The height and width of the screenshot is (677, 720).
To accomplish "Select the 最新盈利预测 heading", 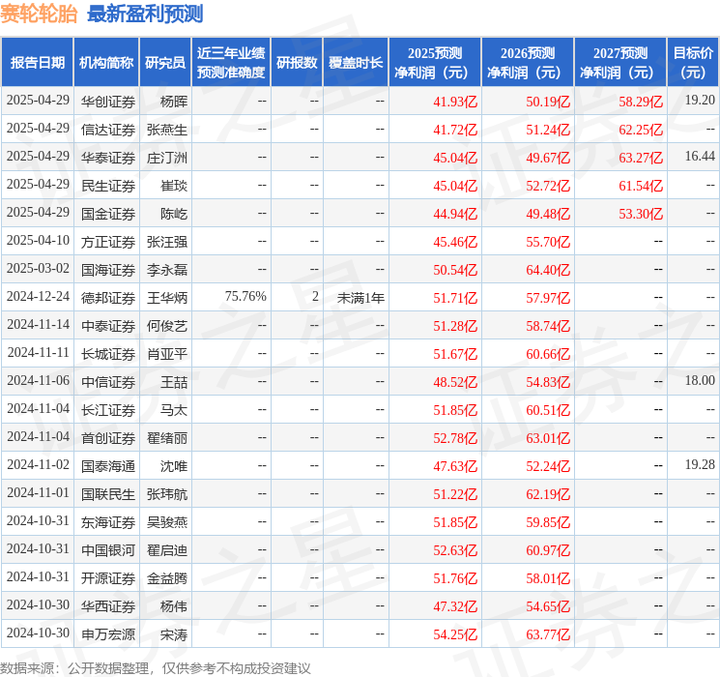I will coord(145,14).
